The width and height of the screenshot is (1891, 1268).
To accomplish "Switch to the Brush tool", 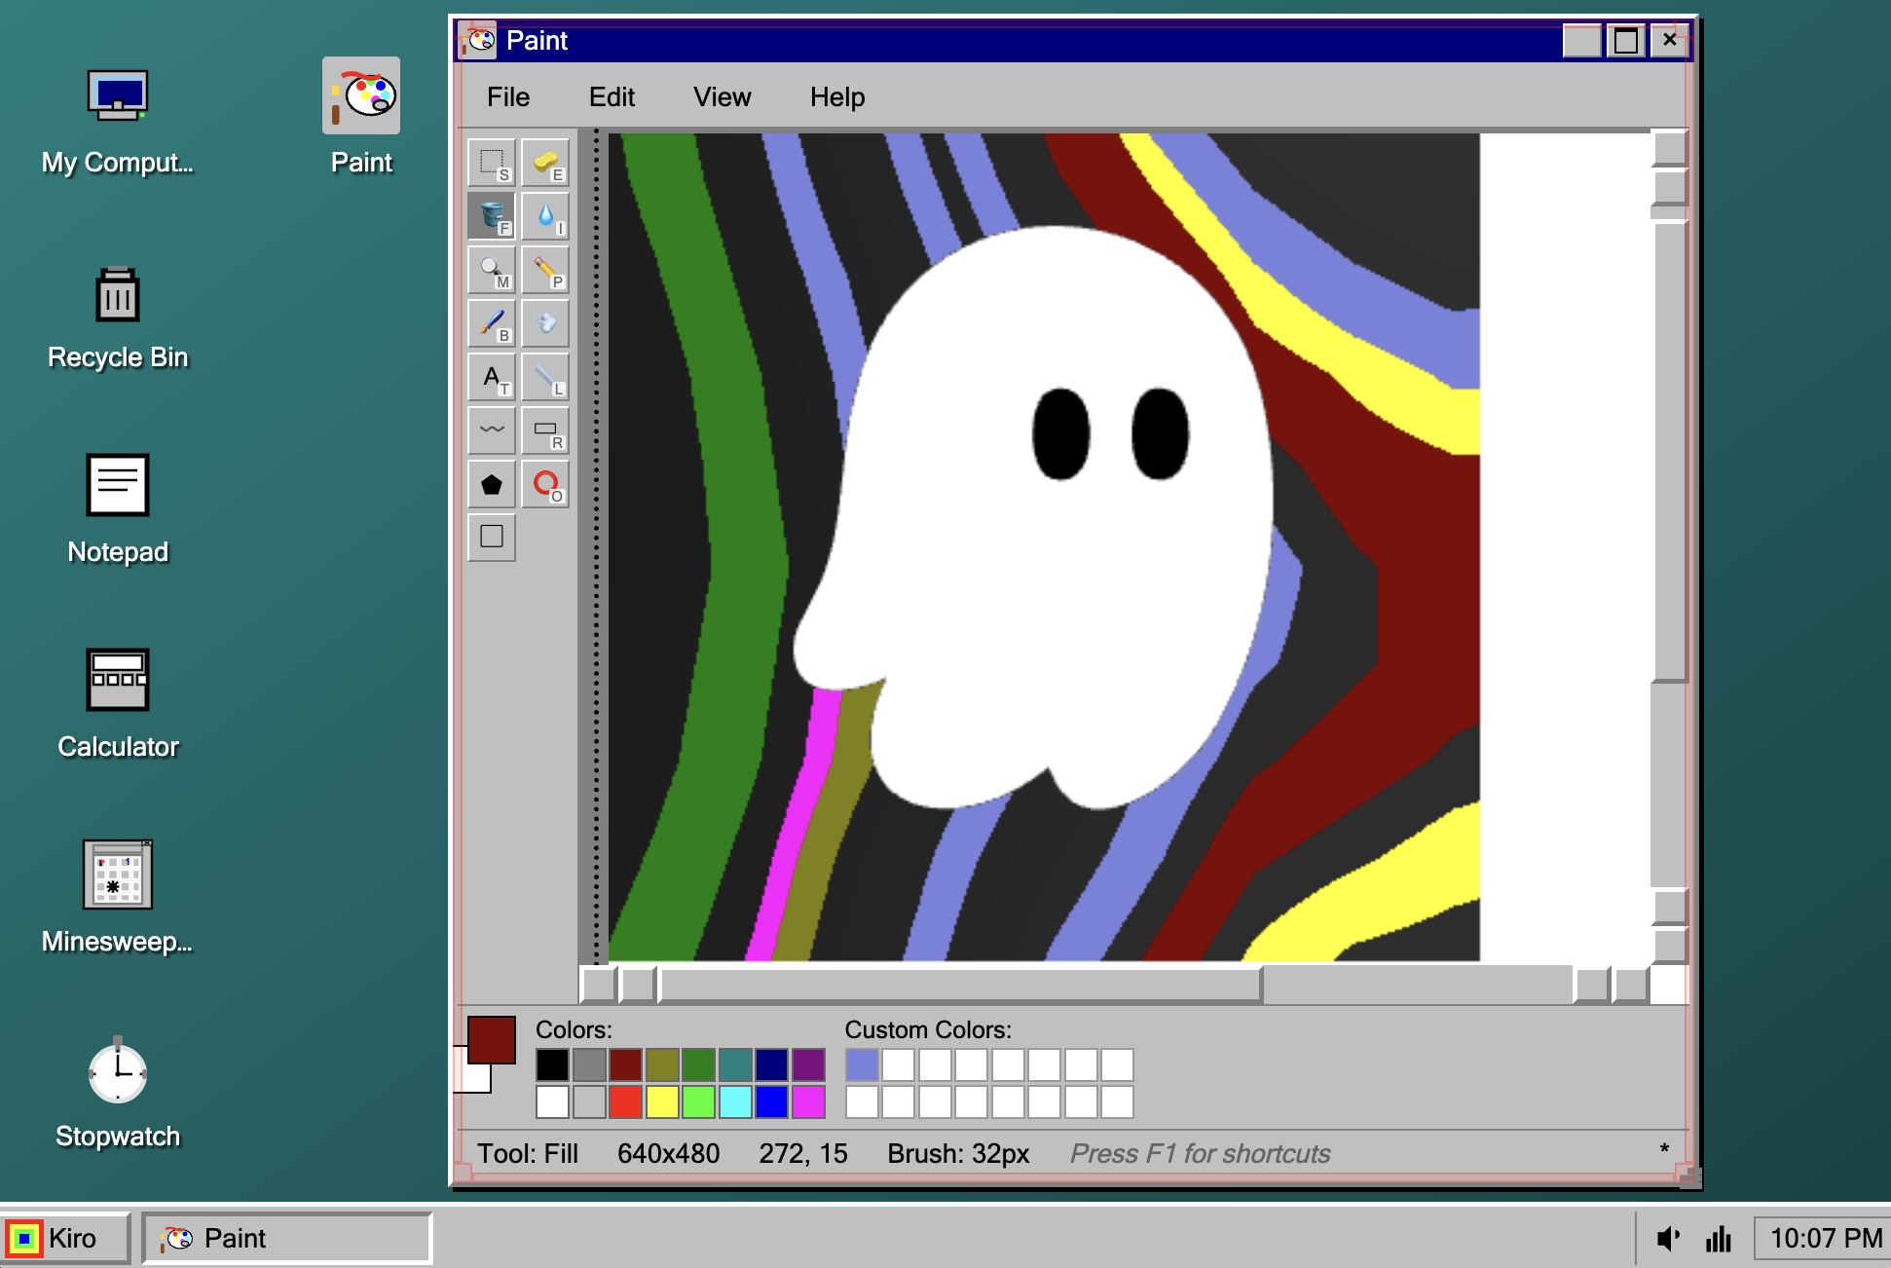I will [492, 323].
